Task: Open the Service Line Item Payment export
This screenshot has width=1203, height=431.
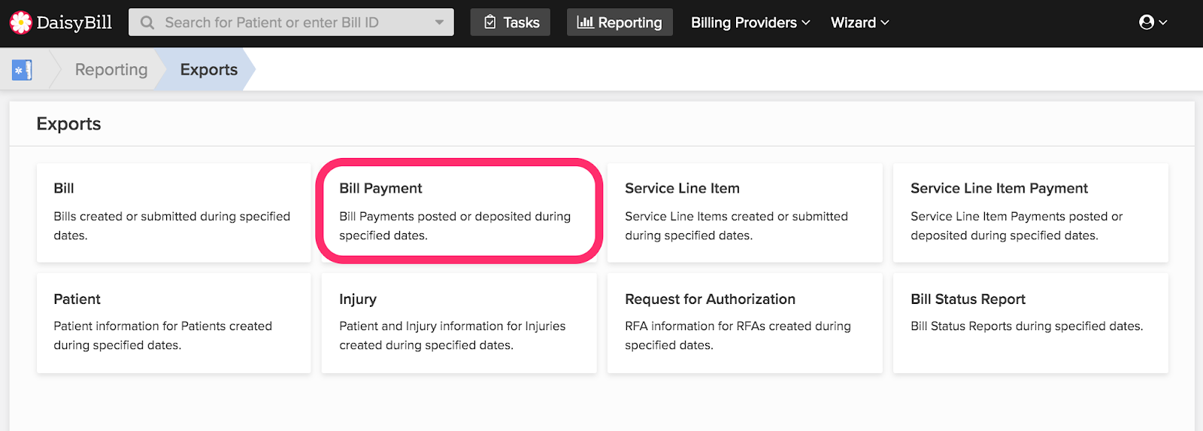Action: point(1031,213)
